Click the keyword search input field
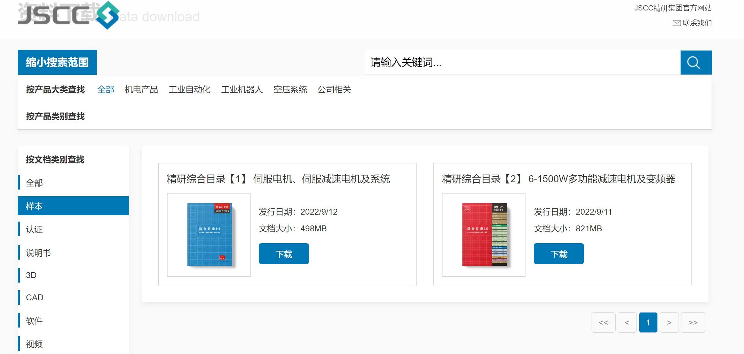 [x=522, y=63]
